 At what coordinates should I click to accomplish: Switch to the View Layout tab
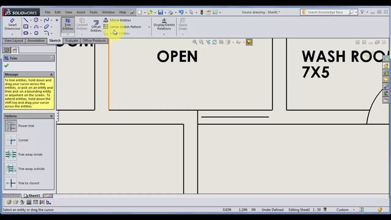(13, 41)
